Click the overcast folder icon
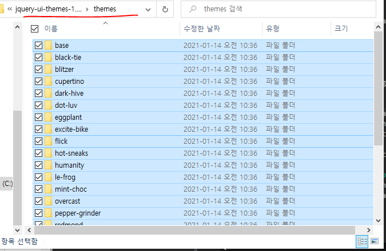 (48, 201)
